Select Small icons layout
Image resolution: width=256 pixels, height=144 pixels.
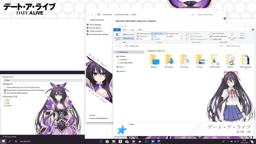(x=142, y=36)
